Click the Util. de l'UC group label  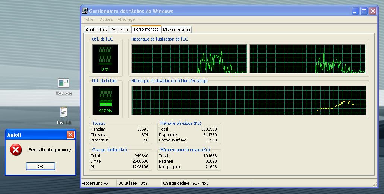coord(103,39)
